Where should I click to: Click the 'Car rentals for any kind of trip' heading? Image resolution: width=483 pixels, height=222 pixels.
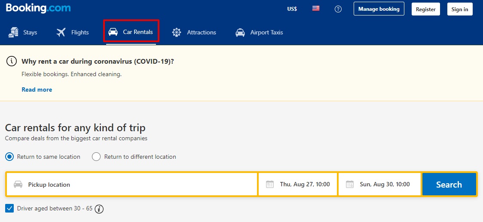click(x=75, y=127)
